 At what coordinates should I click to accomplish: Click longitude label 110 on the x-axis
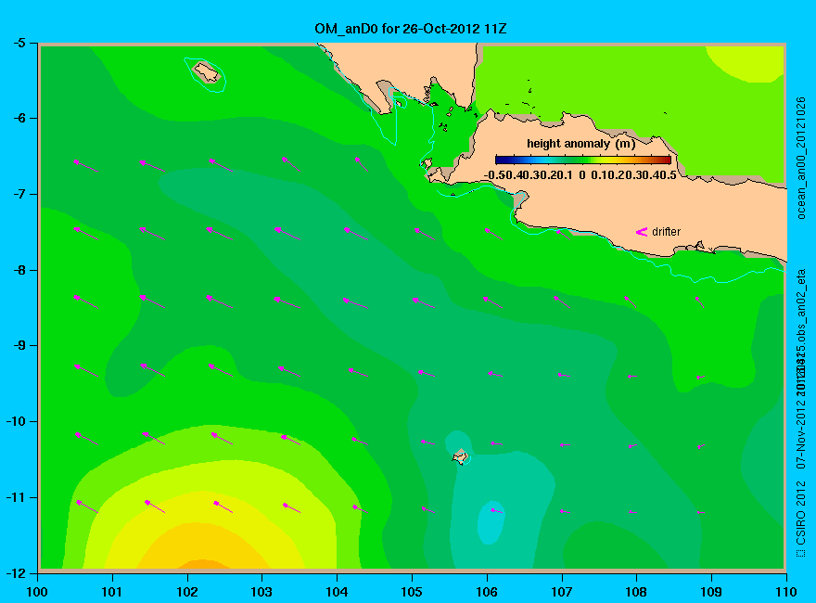786,592
